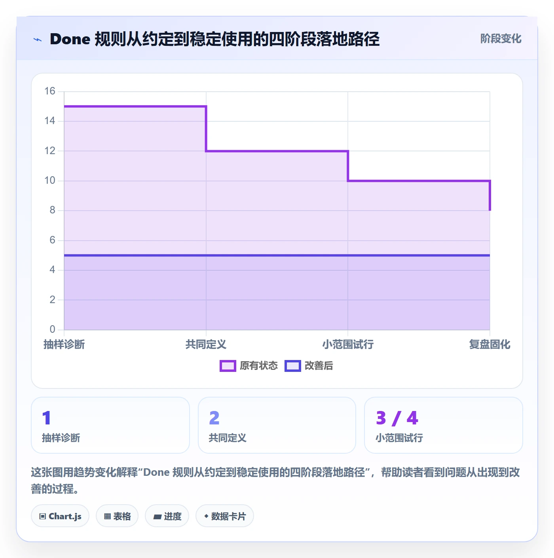Screen dimensions: 554x558
Task: Click the 进度 tag chip
Action: coord(167,516)
